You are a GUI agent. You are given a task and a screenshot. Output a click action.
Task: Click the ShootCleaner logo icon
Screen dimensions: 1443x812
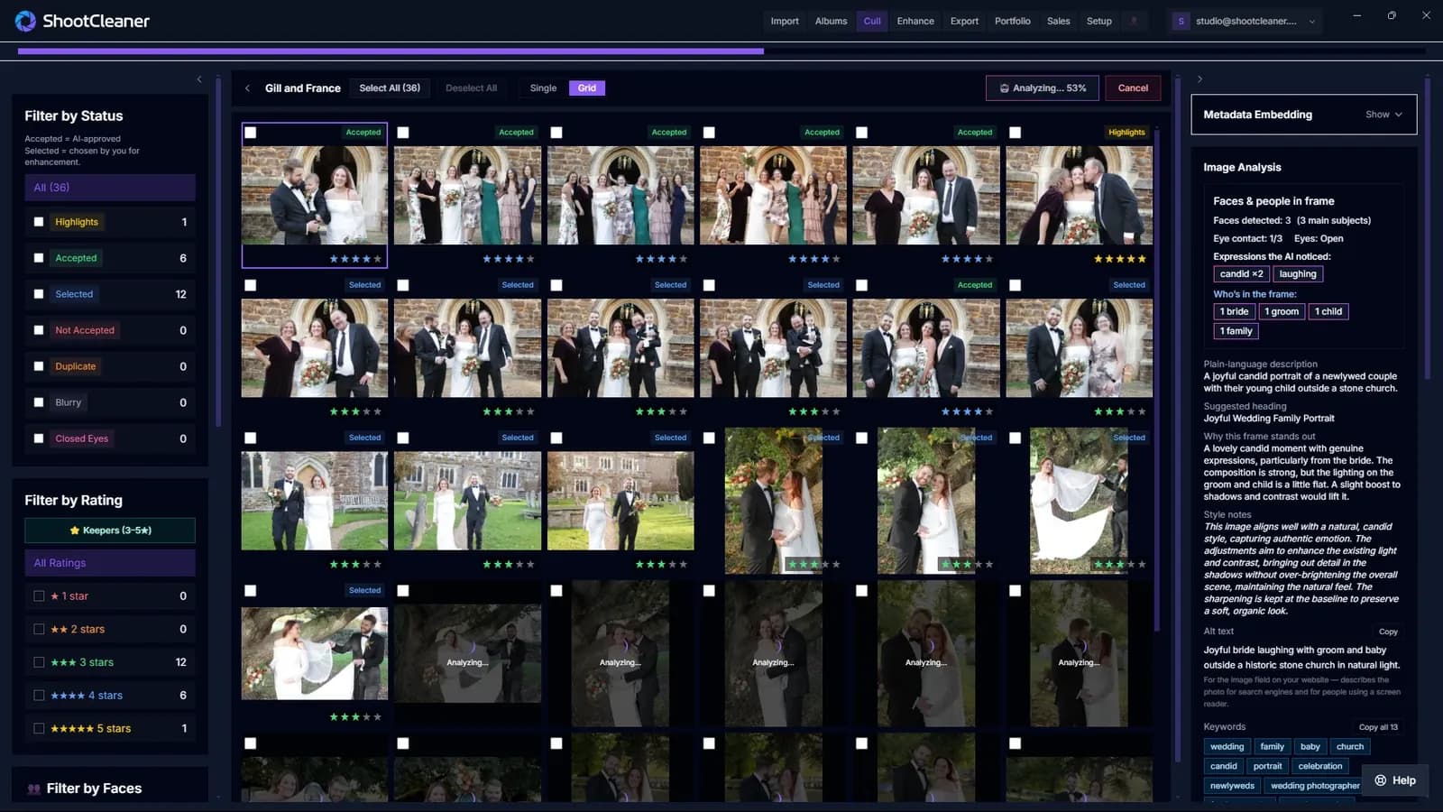point(25,21)
